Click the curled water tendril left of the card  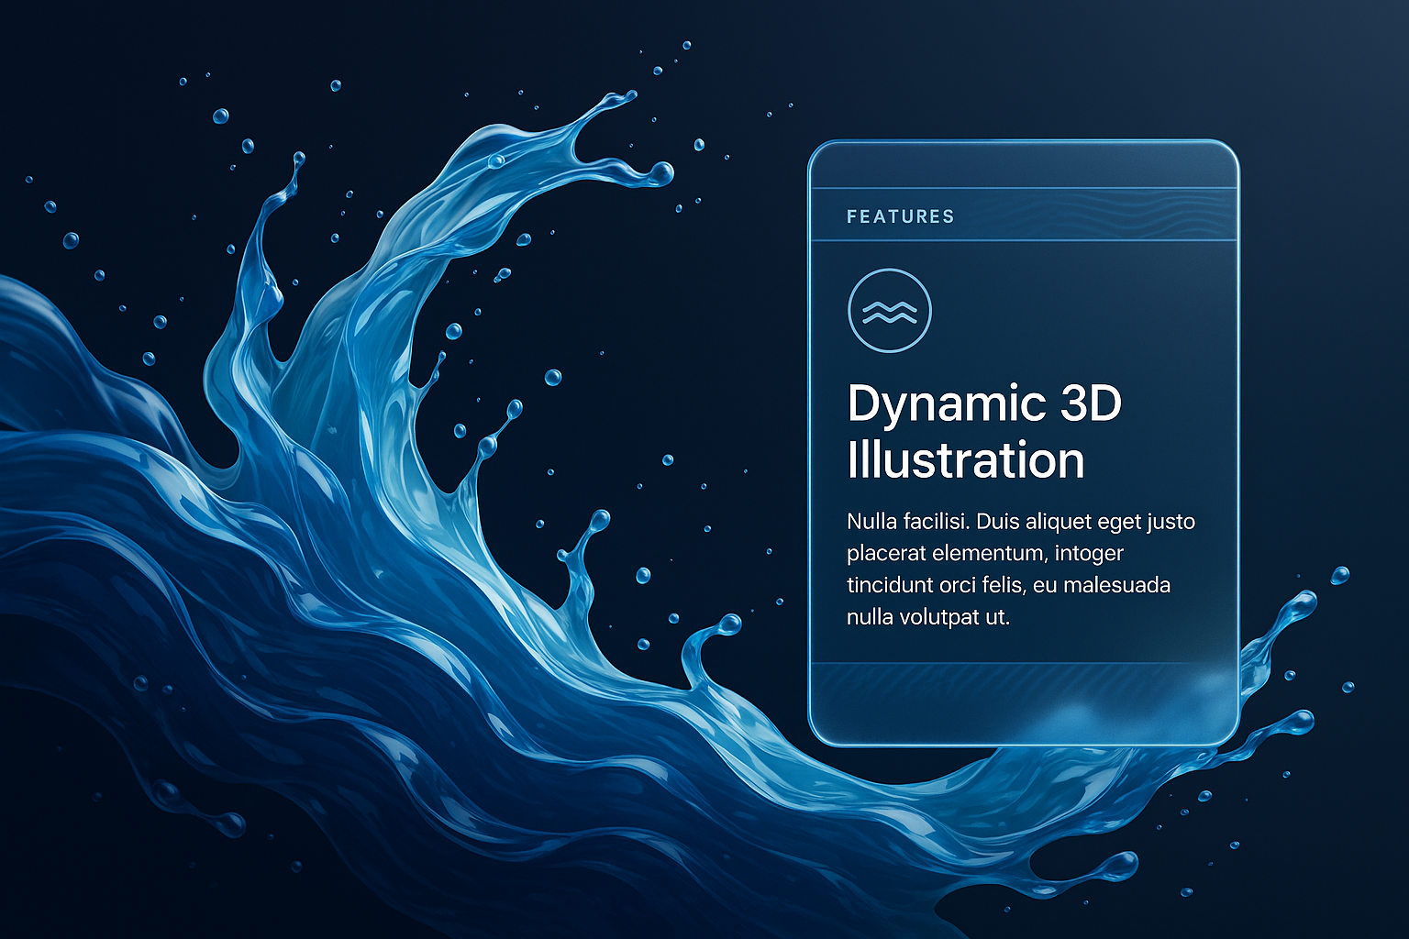tap(711, 642)
